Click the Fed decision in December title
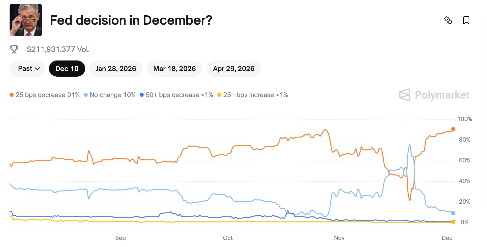This screenshot has width=487, height=247. [x=131, y=20]
